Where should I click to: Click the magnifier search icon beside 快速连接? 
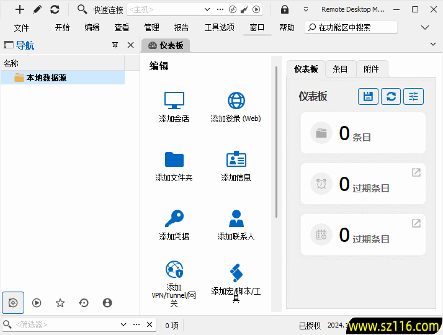pos(82,9)
